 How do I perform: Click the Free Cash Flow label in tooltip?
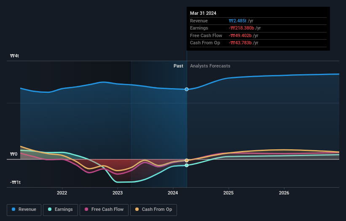pyautogui.click(x=206, y=35)
